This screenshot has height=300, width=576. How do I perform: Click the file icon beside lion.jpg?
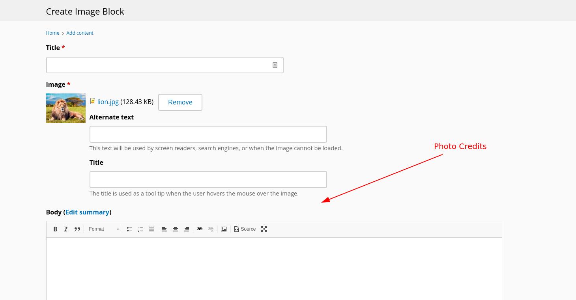(x=93, y=101)
